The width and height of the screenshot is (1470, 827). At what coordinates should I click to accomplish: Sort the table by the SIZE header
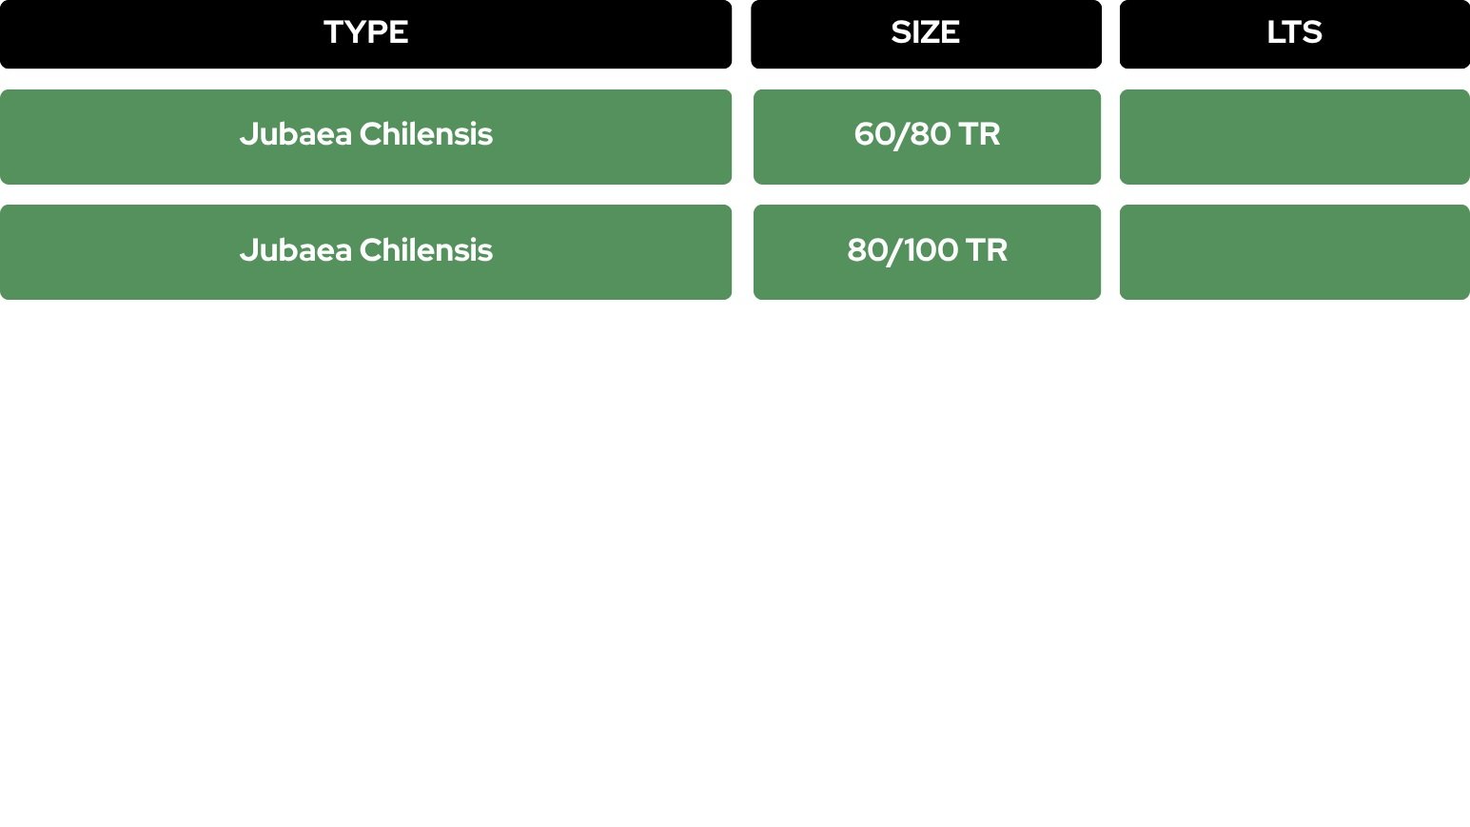pos(926,34)
